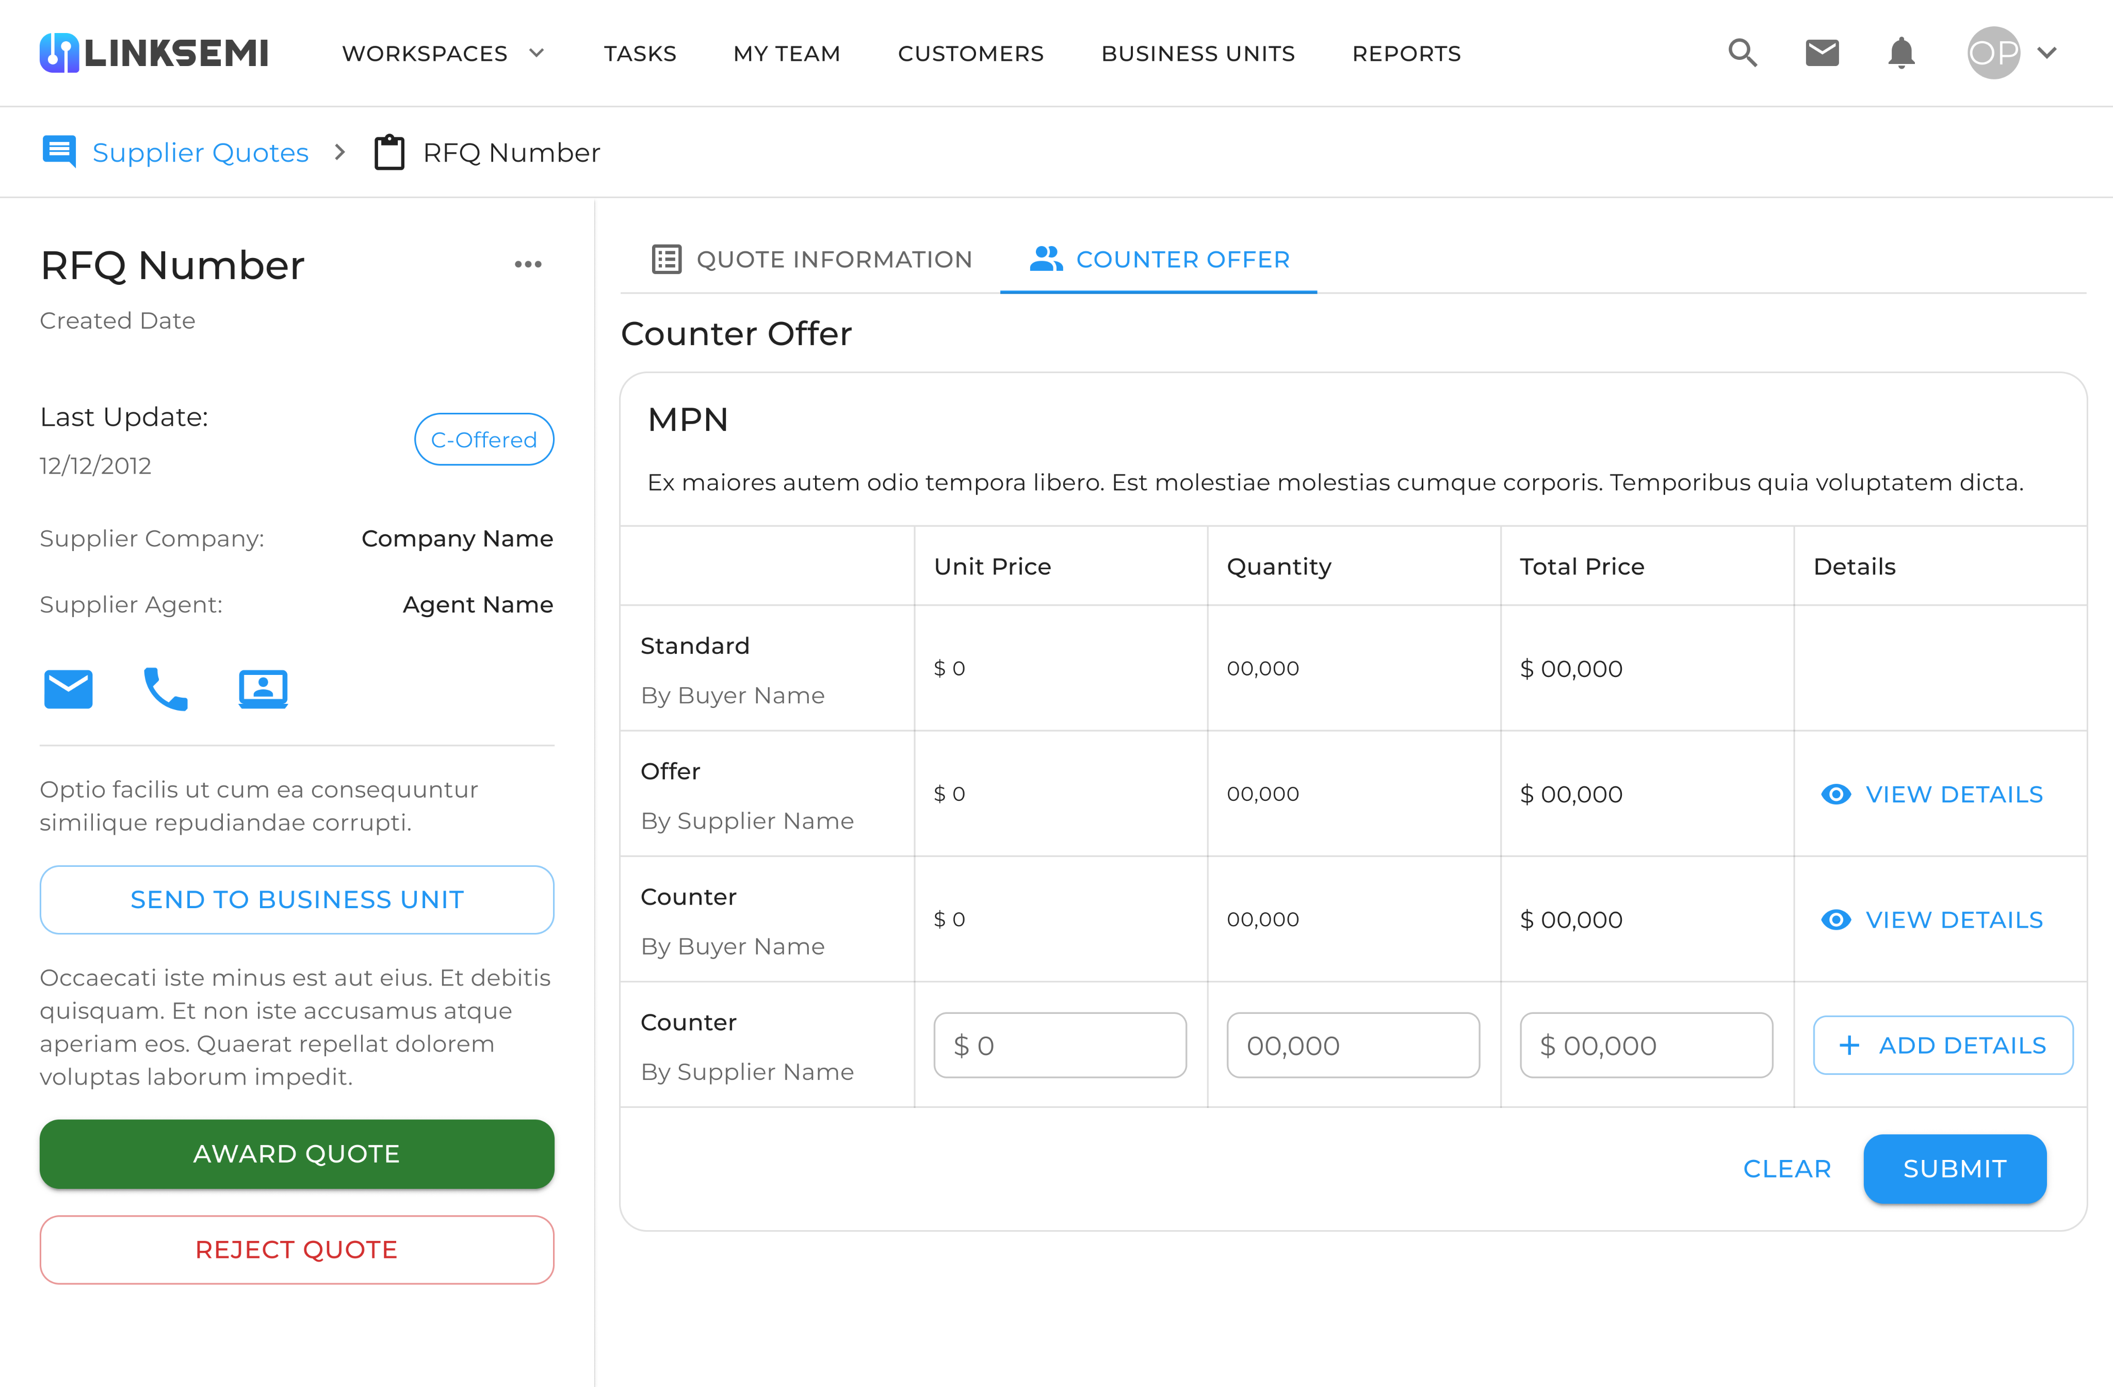This screenshot has height=1387, width=2113.
Task: Click the Supplier Quotes chat icon
Action: point(59,152)
